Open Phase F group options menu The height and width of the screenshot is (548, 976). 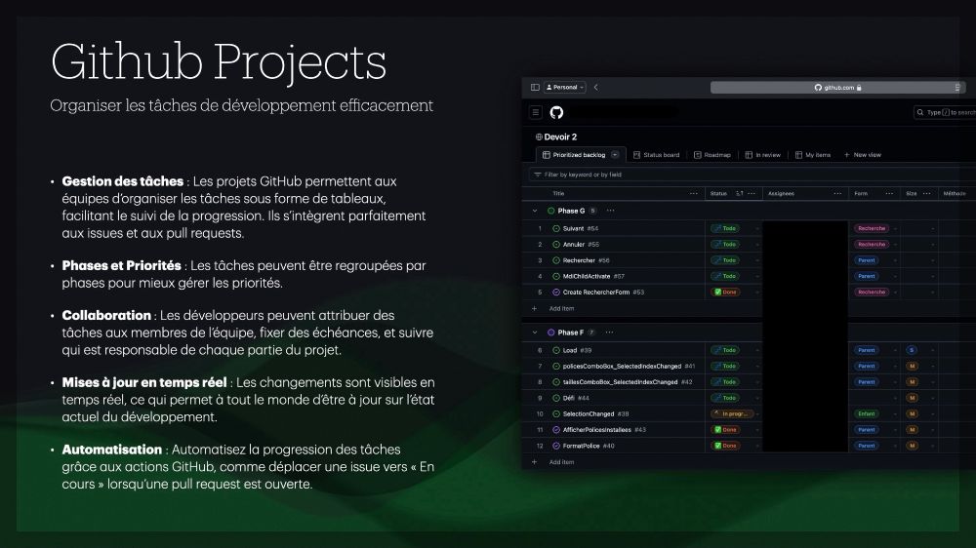[609, 333]
